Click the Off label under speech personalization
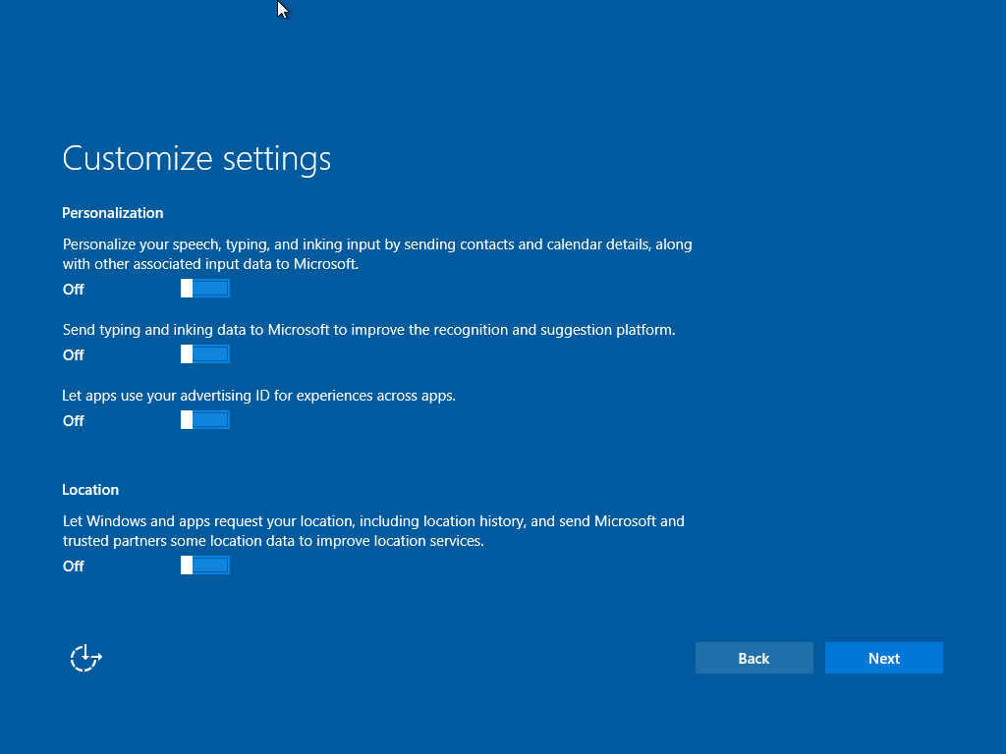The width and height of the screenshot is (1006, 754). (x=74, y=290)
